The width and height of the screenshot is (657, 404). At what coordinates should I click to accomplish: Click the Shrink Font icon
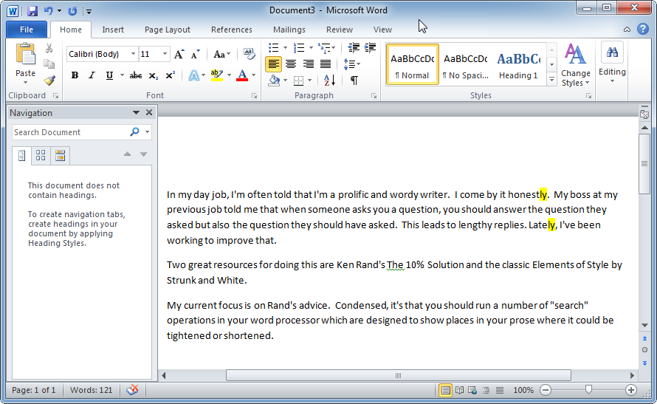196,55
